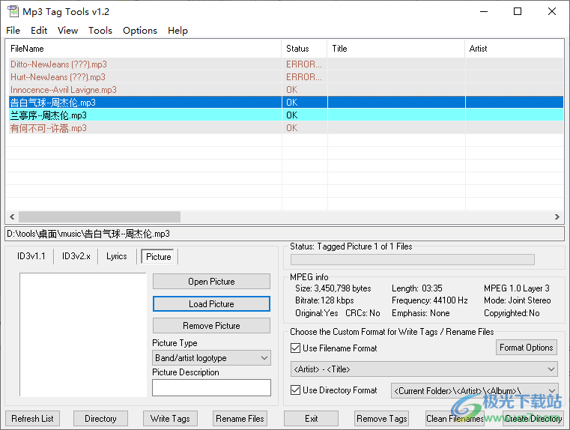570x430 pixels.
Task: Switch to the Lyrics tab
Action: [117, 256]
